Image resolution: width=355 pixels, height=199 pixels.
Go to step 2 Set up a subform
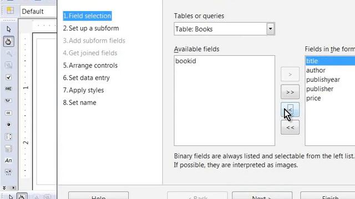pos(91,28)
